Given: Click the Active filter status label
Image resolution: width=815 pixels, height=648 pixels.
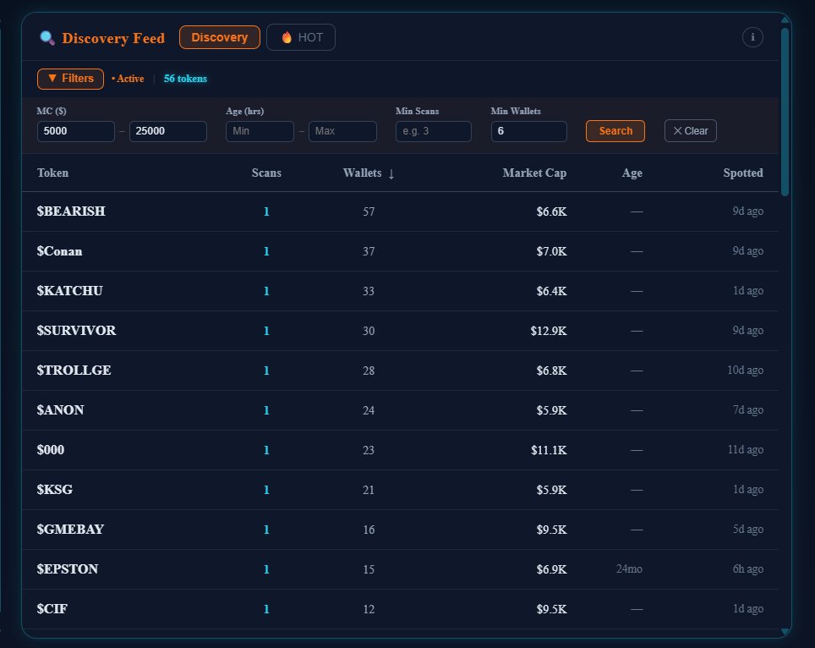Looking at the screenshot, I should 128,79.
